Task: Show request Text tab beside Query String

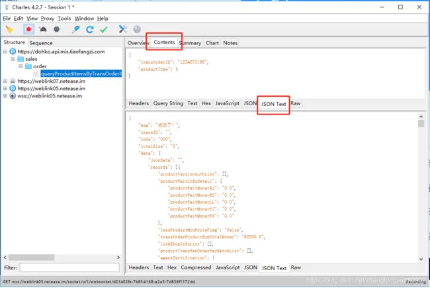Action: tap(193, 103)
